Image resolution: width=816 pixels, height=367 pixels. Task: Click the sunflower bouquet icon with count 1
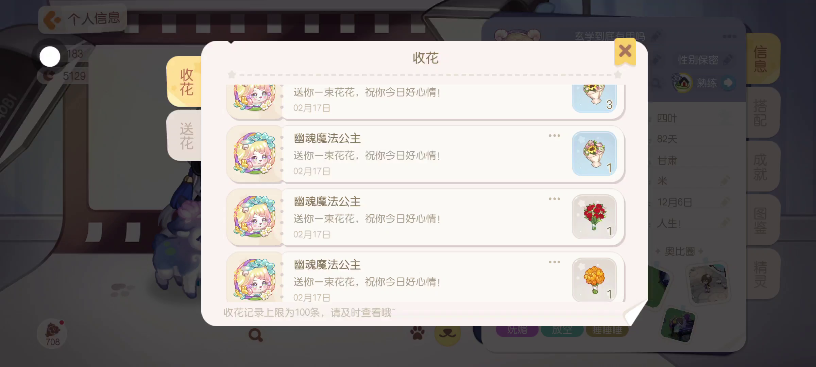point(594,154)
